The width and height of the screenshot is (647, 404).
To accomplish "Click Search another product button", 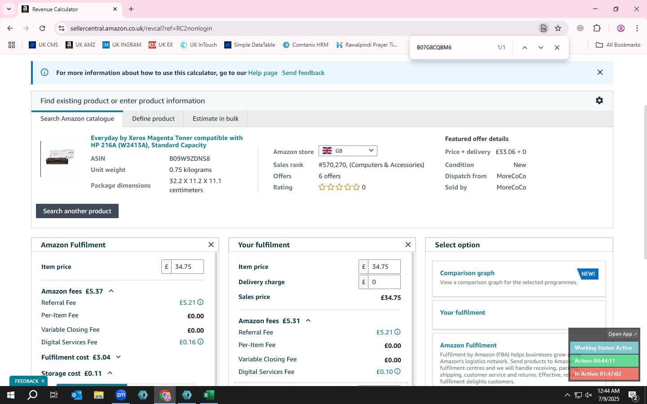I will tap(77, 211).
